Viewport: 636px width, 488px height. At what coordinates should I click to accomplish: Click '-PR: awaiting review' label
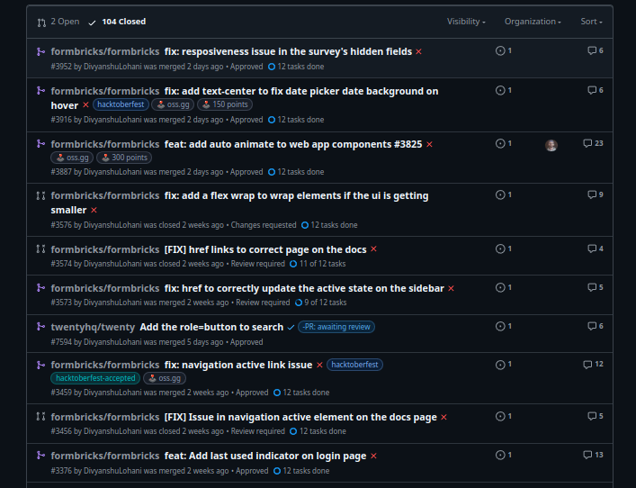pyautogui.click(x=336, y=327)
